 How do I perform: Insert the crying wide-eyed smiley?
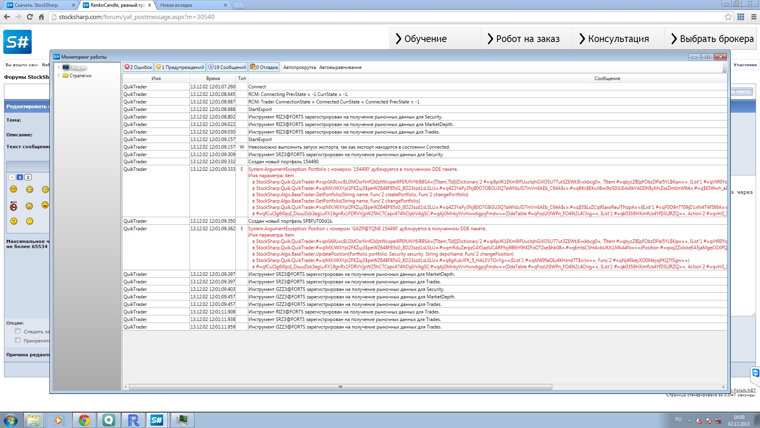point(29,206)
